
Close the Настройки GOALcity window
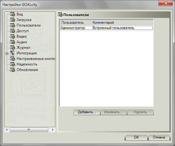click(166, 3)
